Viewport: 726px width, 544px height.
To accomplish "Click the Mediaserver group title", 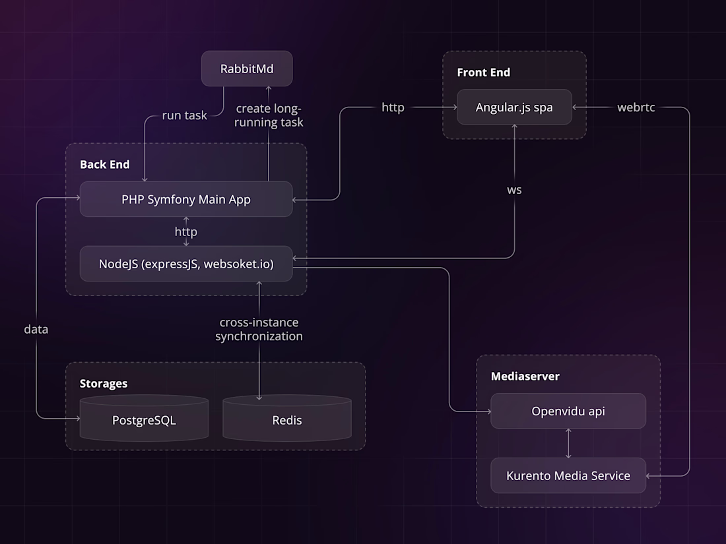I will coord(525,376).
